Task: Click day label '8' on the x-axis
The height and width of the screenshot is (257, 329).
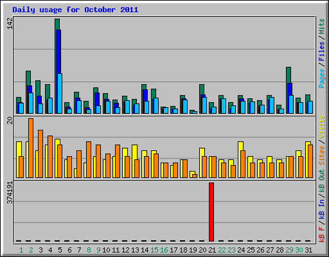Action: [x=89, y=250]
